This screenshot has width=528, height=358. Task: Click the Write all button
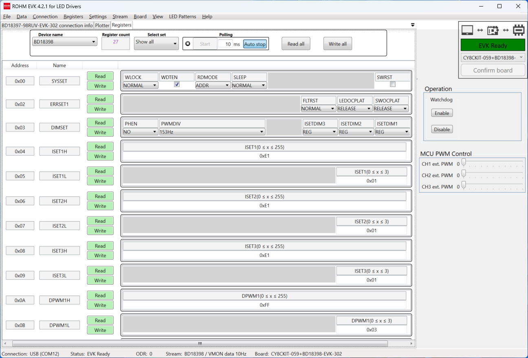click(x=337, y=44)
